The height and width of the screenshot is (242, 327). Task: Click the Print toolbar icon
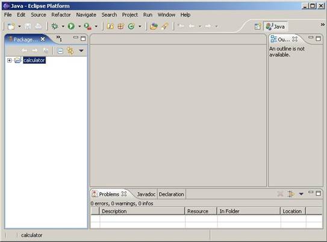click(38, 26)
